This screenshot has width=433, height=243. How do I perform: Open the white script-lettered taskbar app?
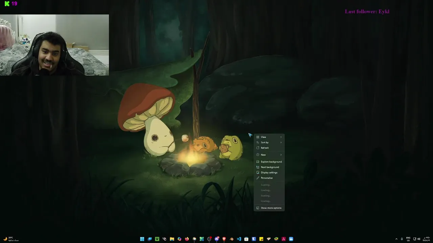(x=164, y=239)
